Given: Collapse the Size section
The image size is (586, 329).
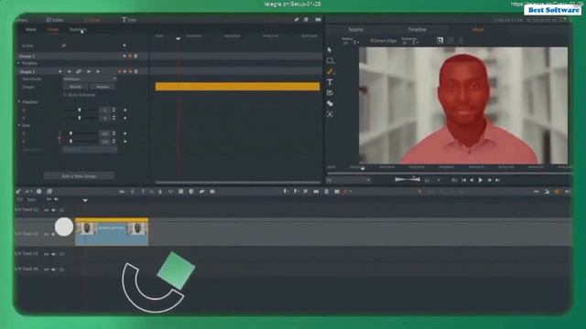Looking at the screenshot, I should point(19,125).
